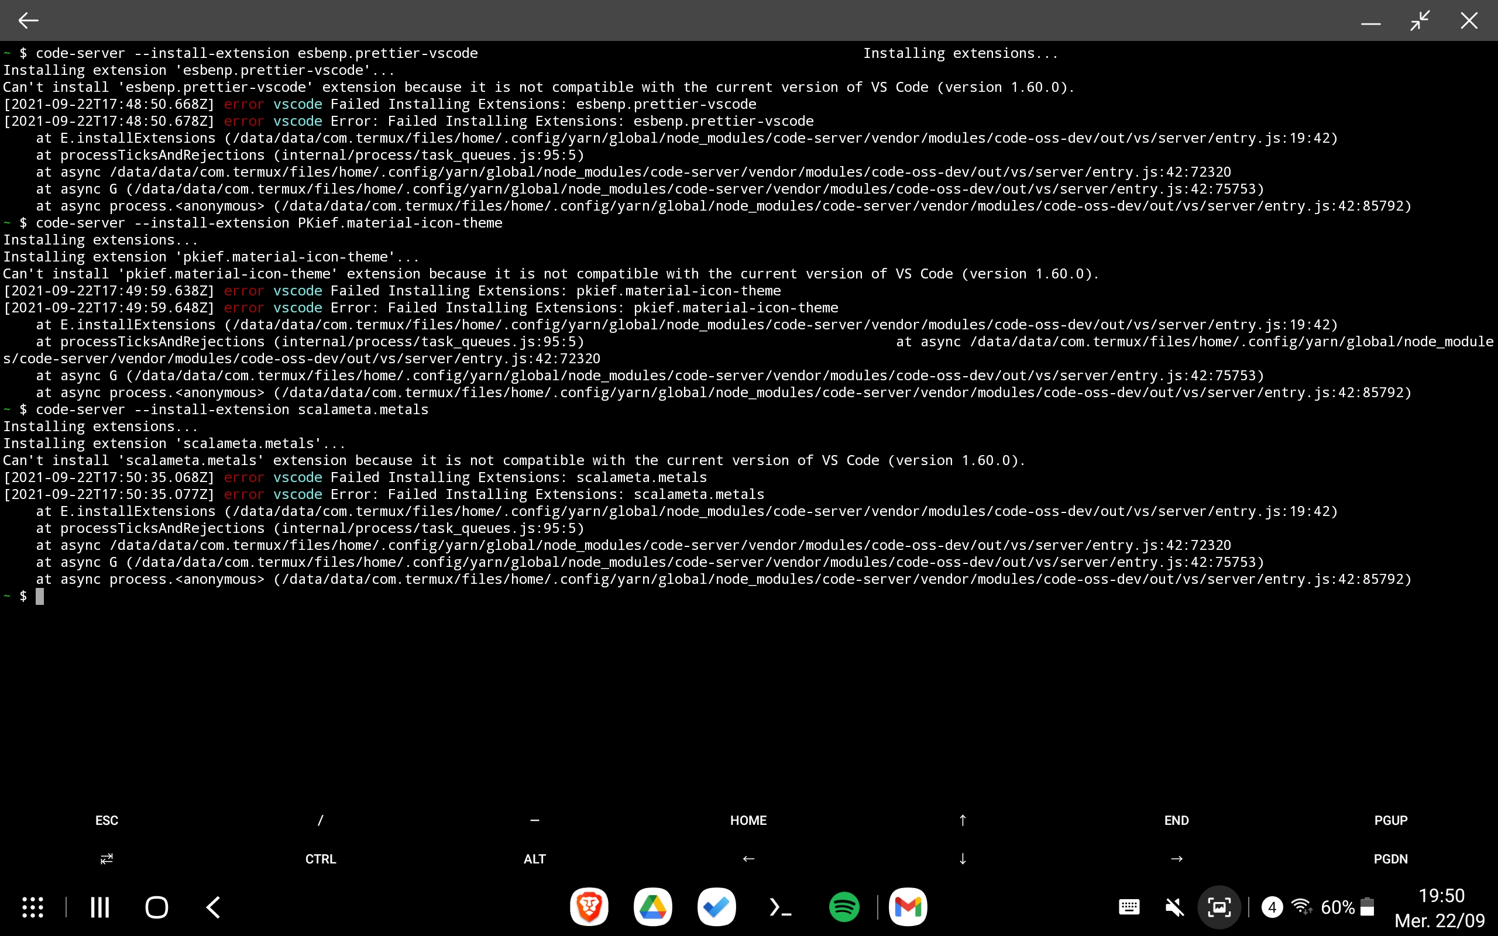The width and height of the screenshot is (1498, 936).
Task: Tap the up arrow extra key
Action: pyautogui.click(x=963, y=820)
